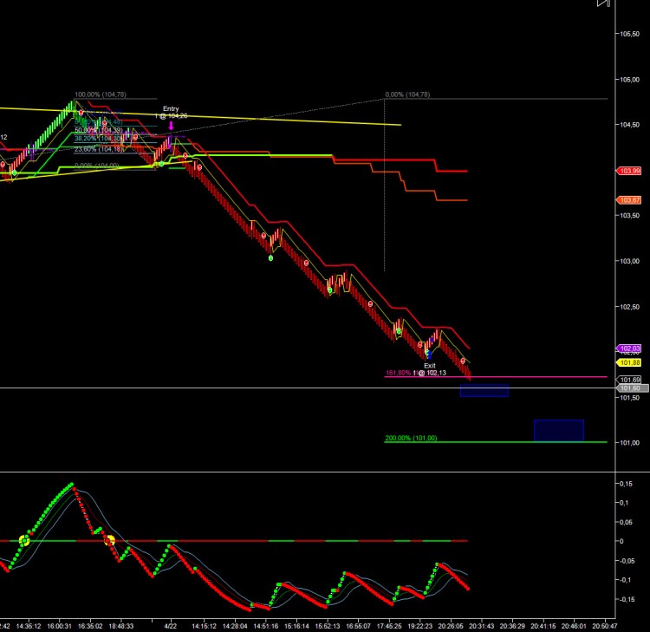Select the gray 101,60 price marker
Viewport: 650px width, 632px height.
point(631,388)
